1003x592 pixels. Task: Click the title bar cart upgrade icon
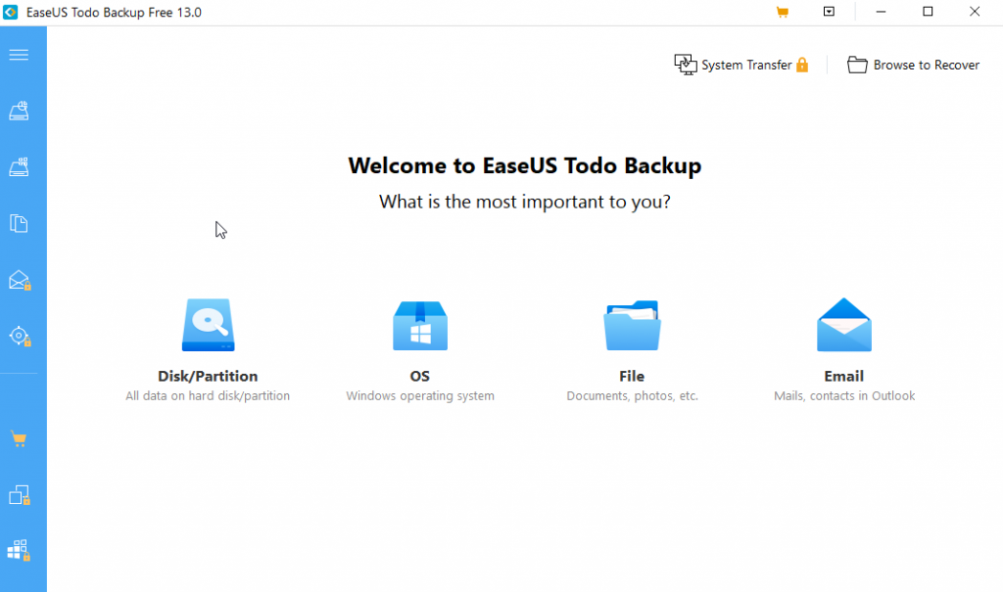pos(783,12)
